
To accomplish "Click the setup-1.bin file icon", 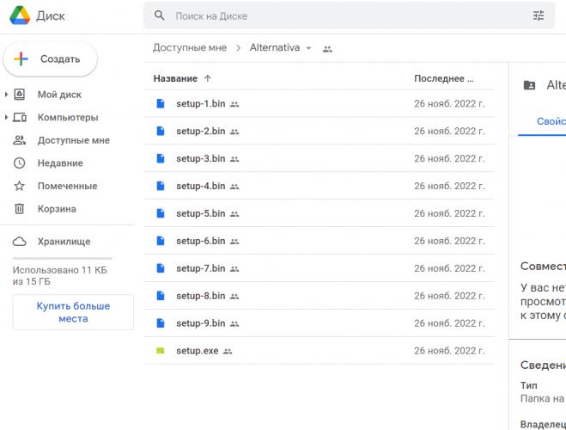I will point(160,103).
